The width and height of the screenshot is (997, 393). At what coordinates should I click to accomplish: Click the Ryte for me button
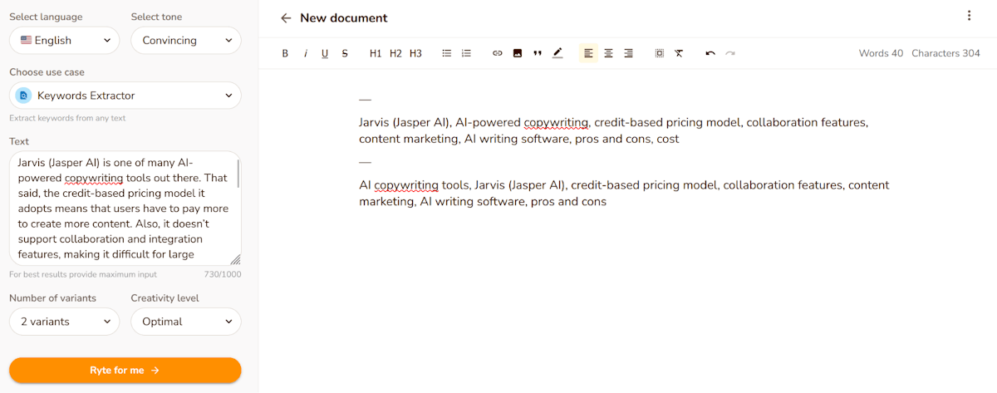125,371
